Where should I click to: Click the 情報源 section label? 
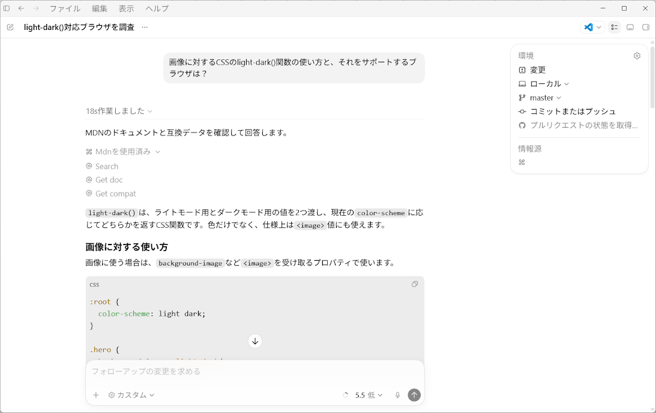pos(529,149)
